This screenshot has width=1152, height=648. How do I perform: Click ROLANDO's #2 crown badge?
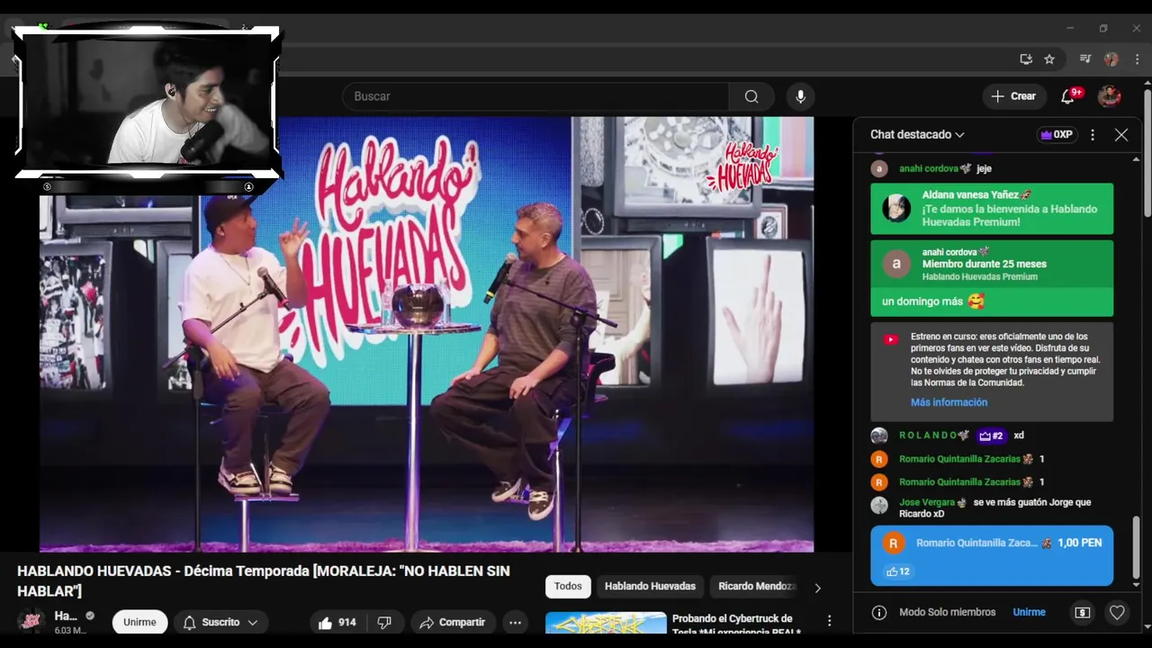(991, 436)
